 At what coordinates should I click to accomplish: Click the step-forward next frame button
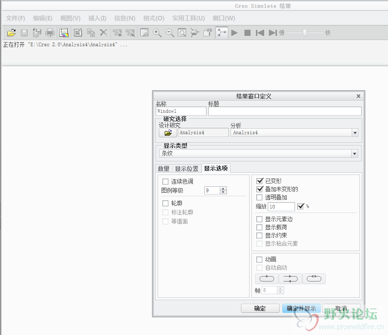coord(273,33)
